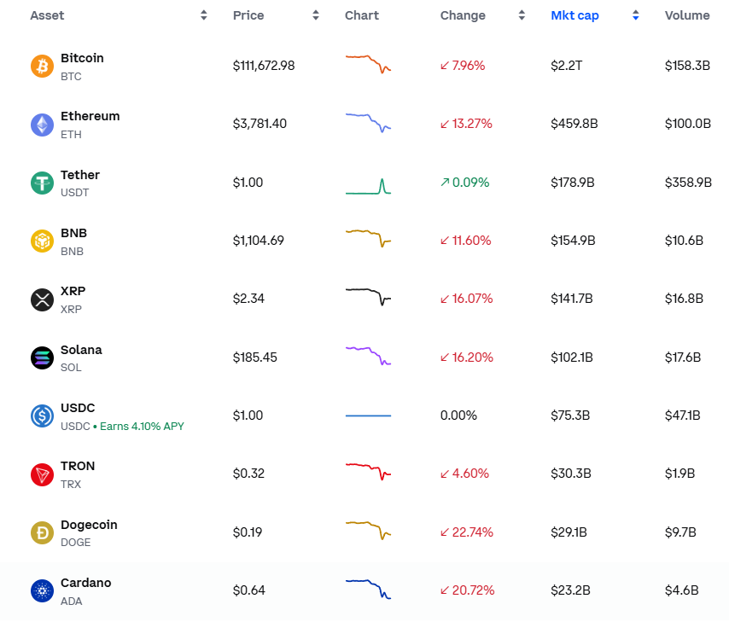Screen dimensions: 729x622
Task: Click the XRP black circle logo
Action: tap(41, 299)
